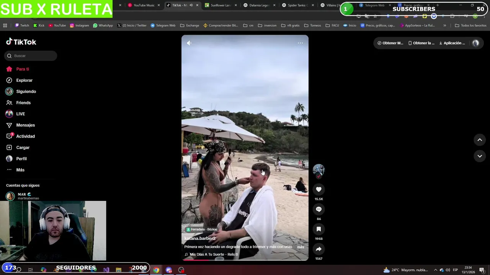Screen dimensions: 490x275
Task: Open katana.barber2 username link
Action: (200, 238)
